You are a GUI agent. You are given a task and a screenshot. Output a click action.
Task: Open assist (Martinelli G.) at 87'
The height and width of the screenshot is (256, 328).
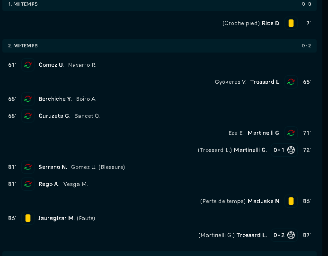[216, 235]
